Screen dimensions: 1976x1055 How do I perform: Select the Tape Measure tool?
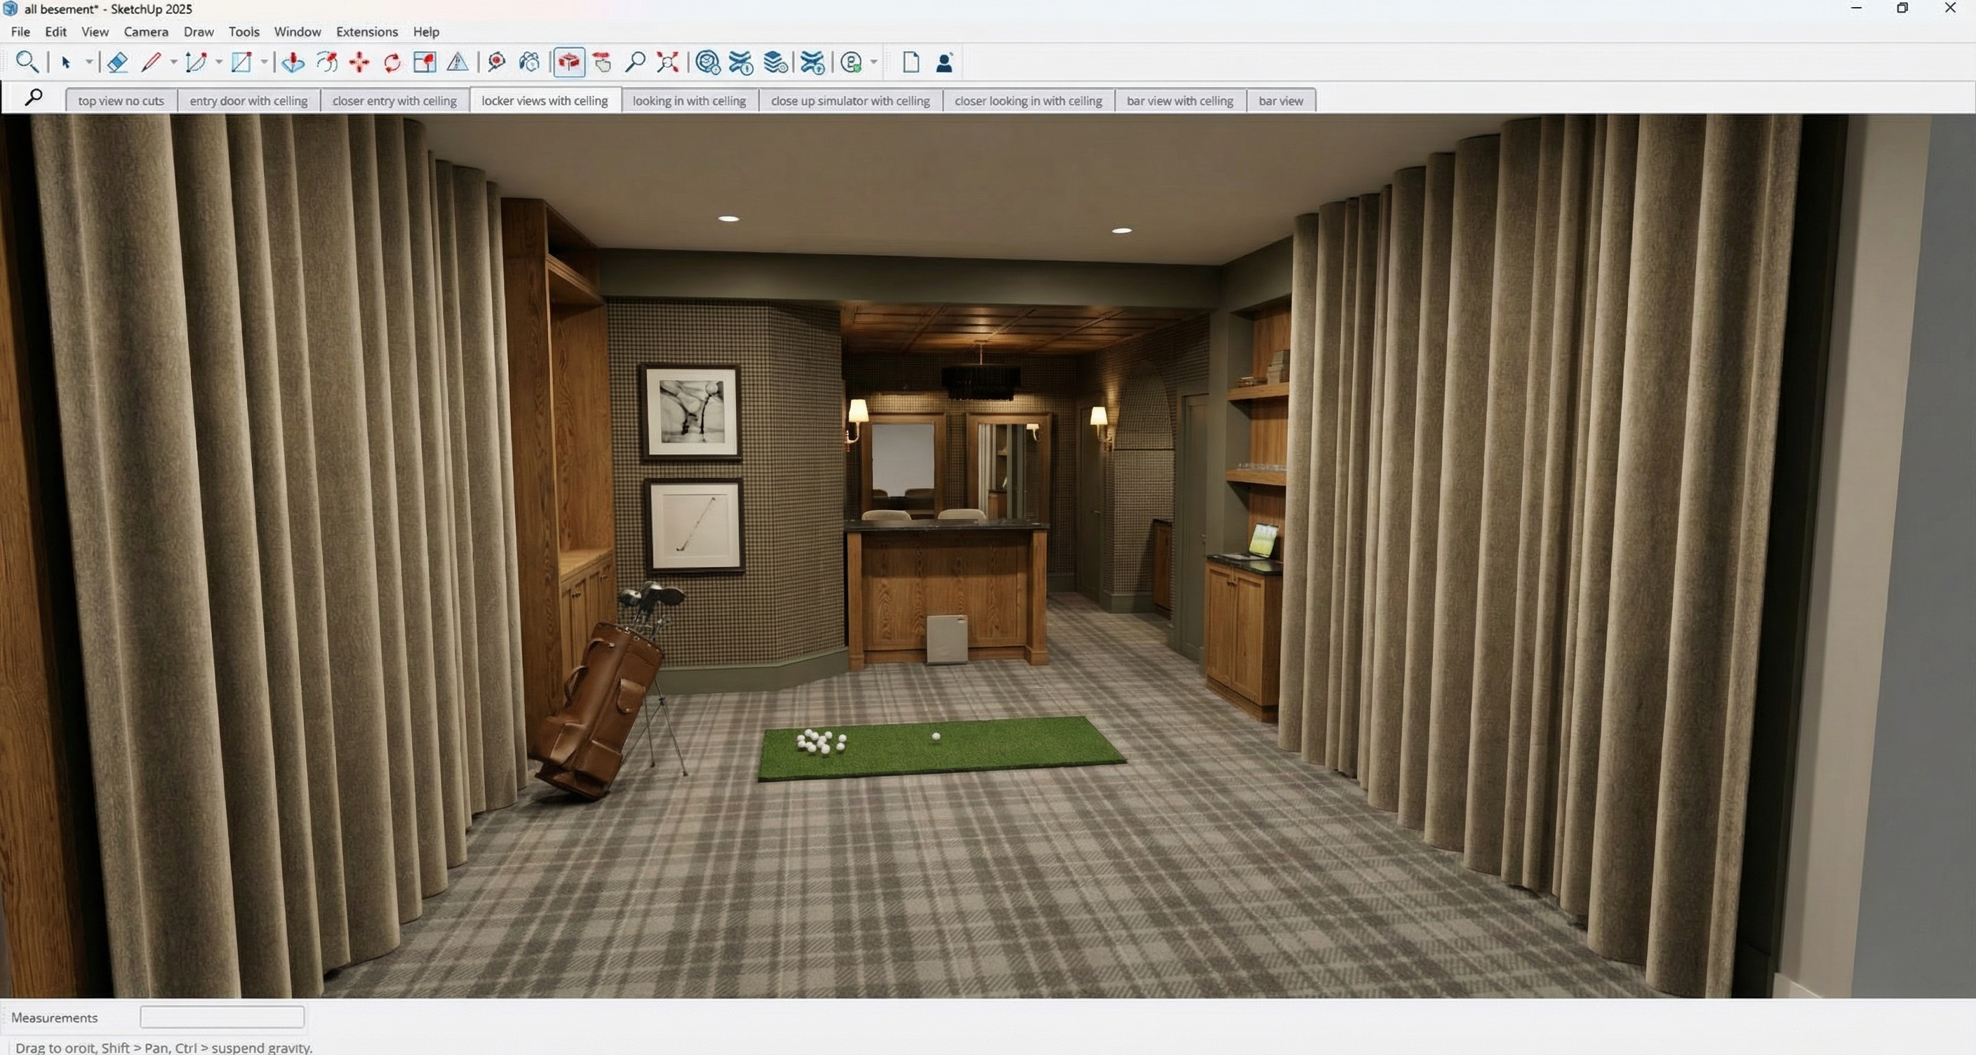[x=495, y=62]
